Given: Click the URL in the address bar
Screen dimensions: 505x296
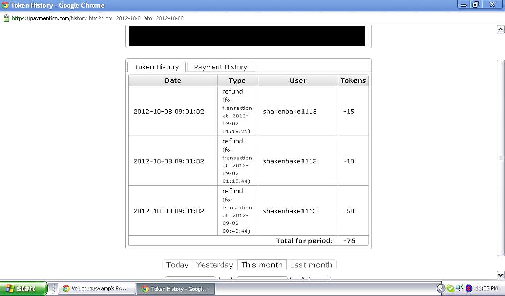Looking at the screenshot, I should [97, 18].
